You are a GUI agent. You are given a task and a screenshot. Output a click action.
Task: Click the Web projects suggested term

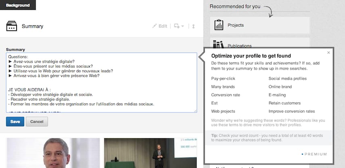click(x=223, y=111)
